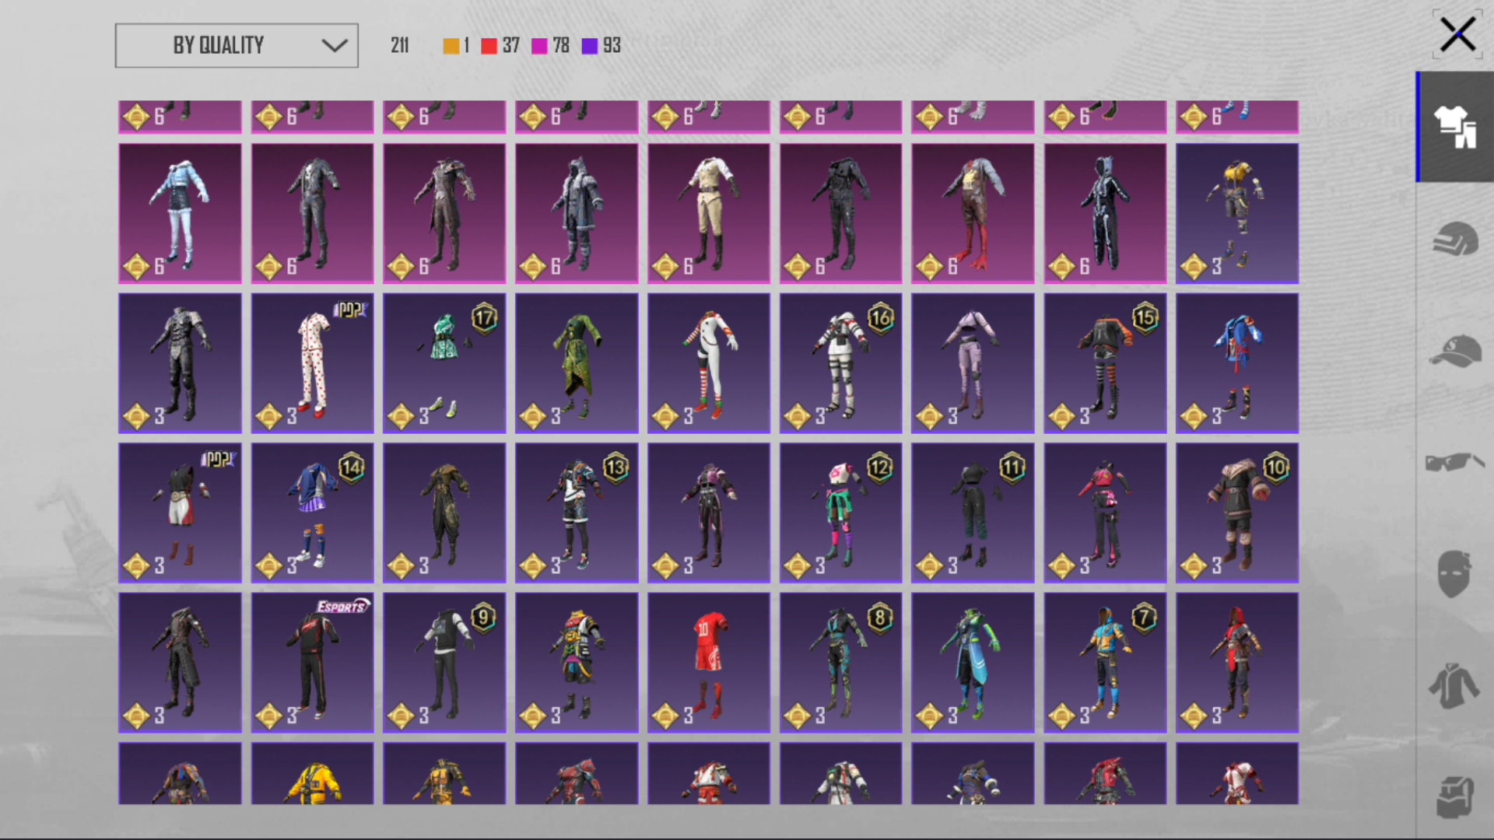Viewport: 1494px width, 840px height.
Task: Close the inventory screen with X
Action: [1457, 34]
